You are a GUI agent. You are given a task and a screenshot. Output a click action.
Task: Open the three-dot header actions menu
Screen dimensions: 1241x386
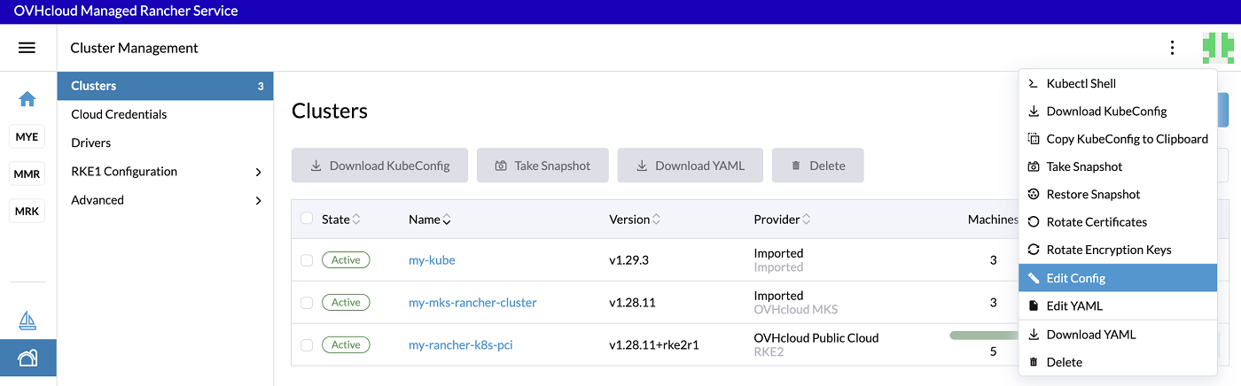pos(1172,48)
